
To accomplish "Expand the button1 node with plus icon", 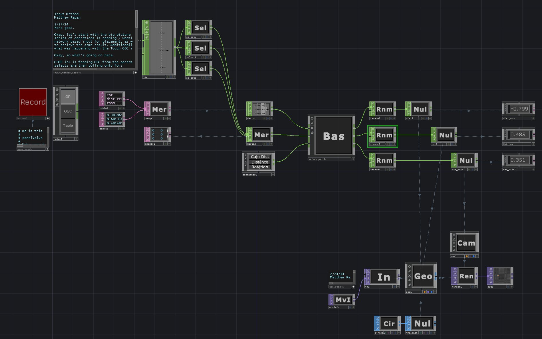I will (x=48, y=118).
